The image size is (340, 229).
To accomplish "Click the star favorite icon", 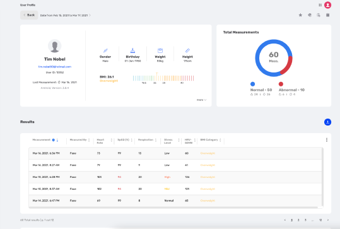I will coord(300,15).
